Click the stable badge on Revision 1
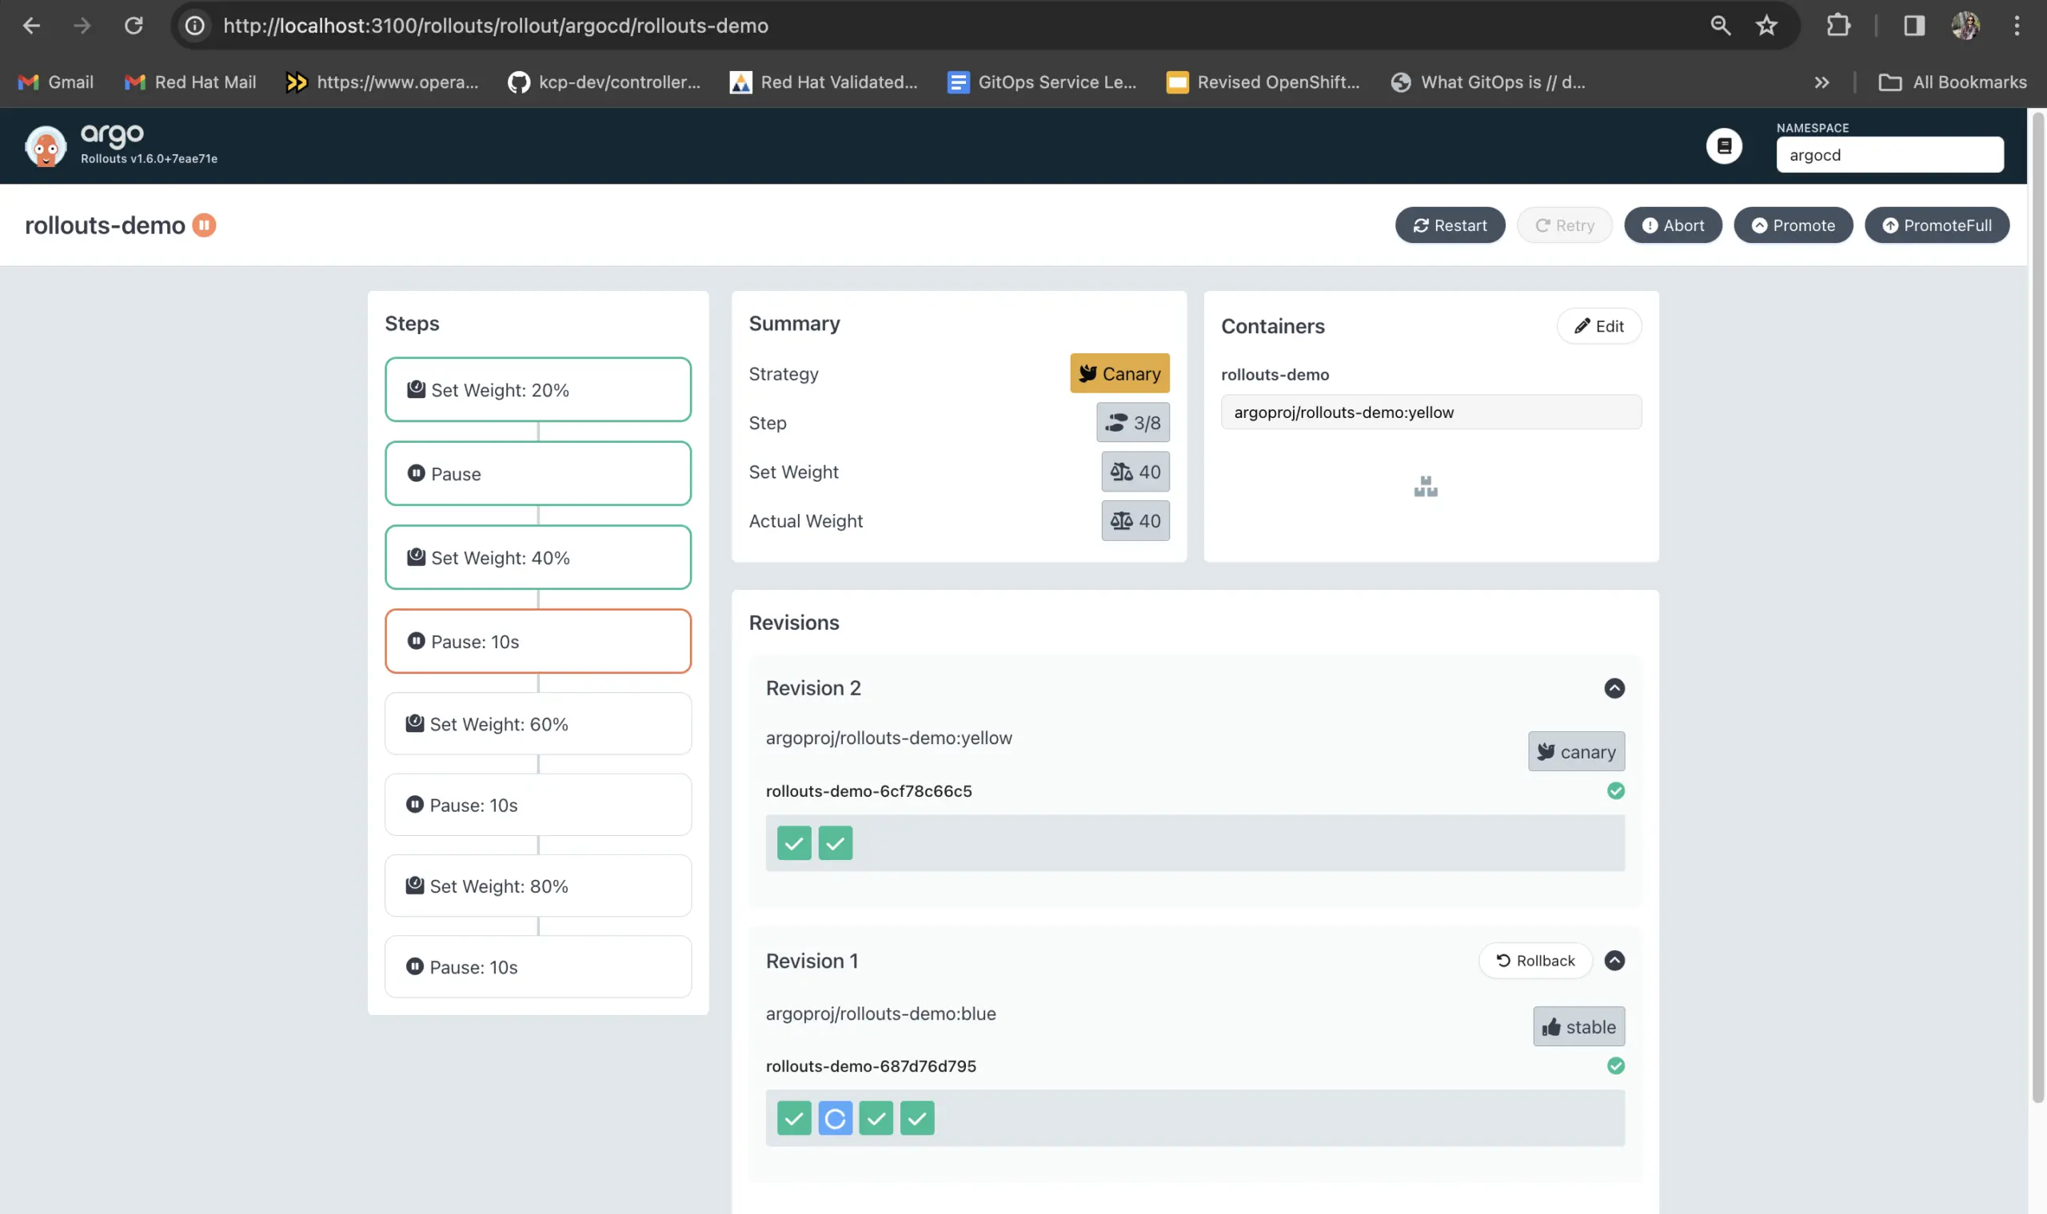2047x1214 pixels. tap(1578, 1025)
